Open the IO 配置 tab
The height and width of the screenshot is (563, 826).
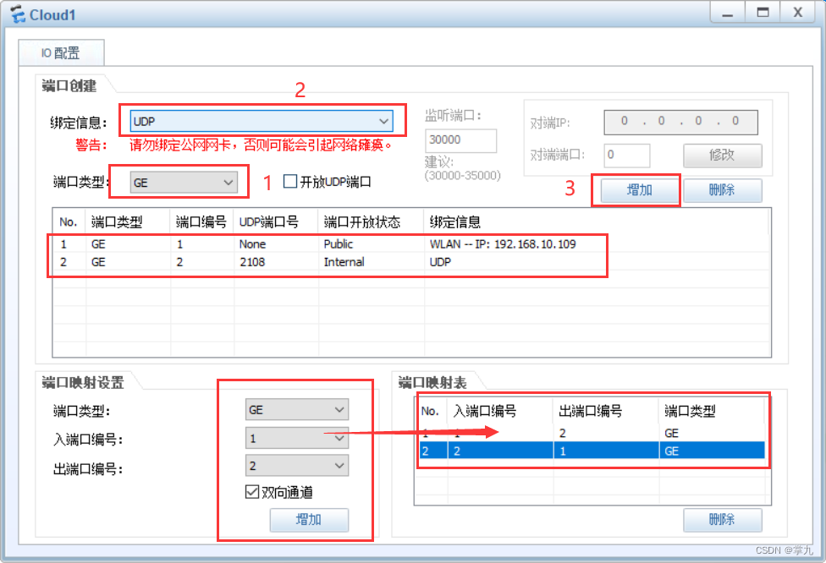coord(61,52)
